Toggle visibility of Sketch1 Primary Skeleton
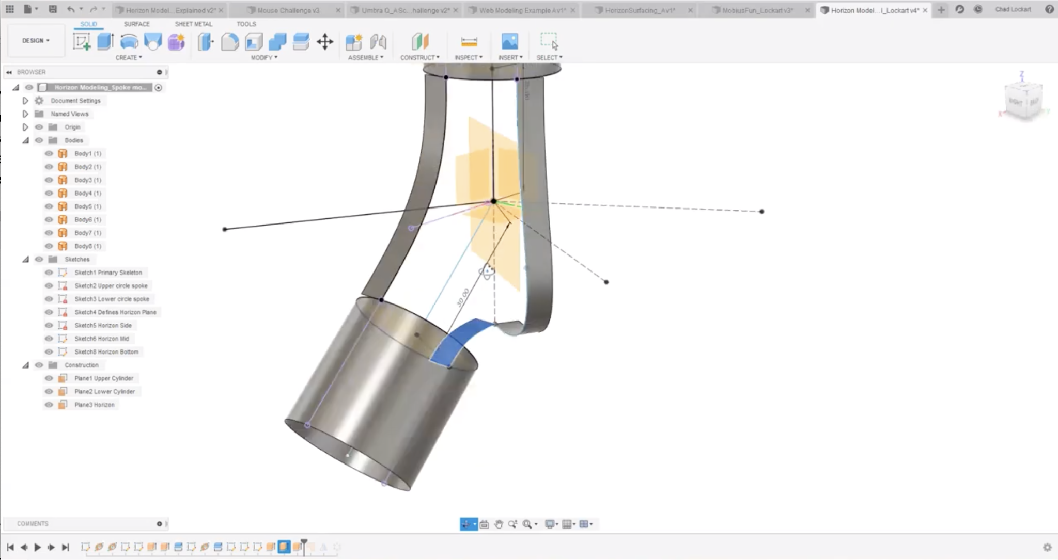This screenshot has width=1058, height=560. coord(49,272)
